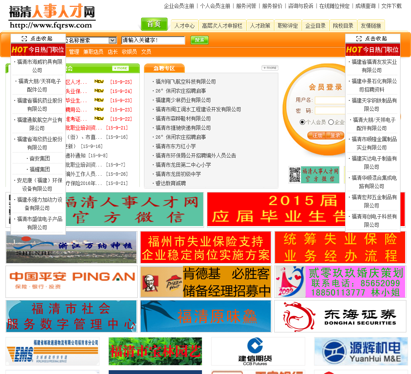
Task: Open 福清市森晔鞋材有限公司 listing
Action: [183, 119]
